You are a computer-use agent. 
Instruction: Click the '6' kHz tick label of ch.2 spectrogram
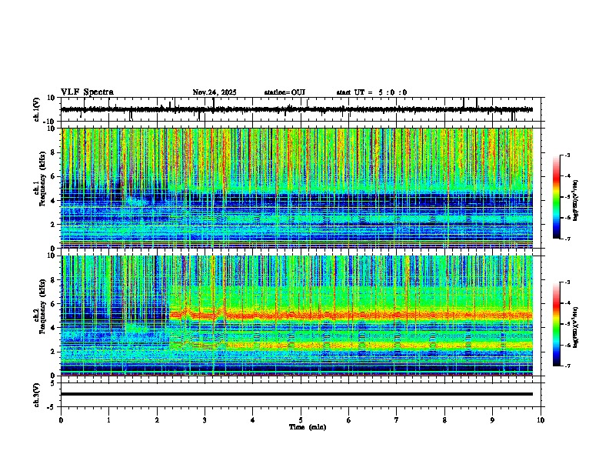[54, 303]
